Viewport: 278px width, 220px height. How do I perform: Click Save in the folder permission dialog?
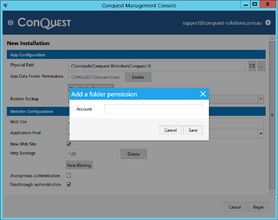pyautogui.click(x=193, y=130)
